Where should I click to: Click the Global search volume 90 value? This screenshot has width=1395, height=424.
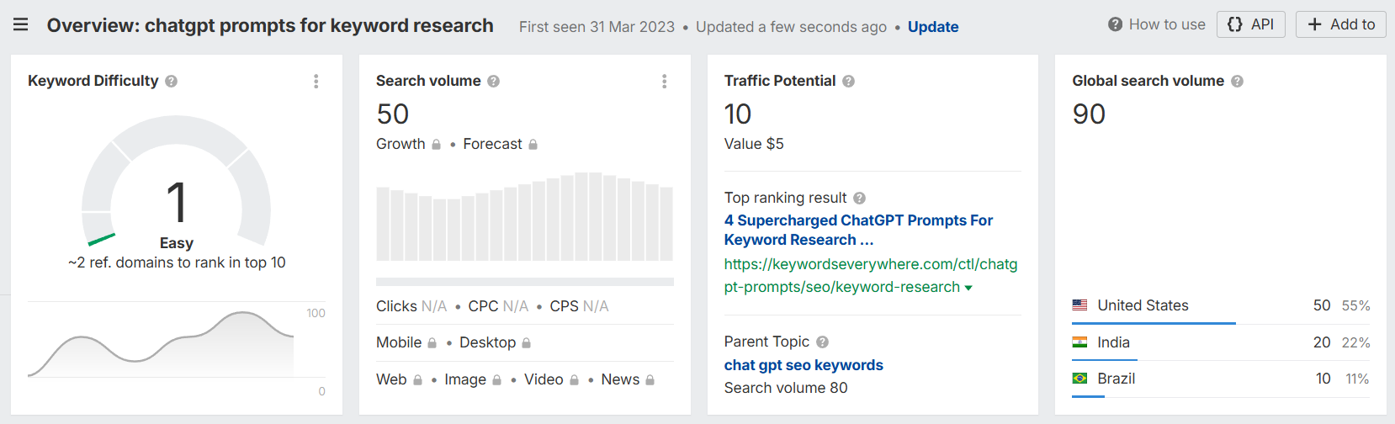pos(1089,114)
